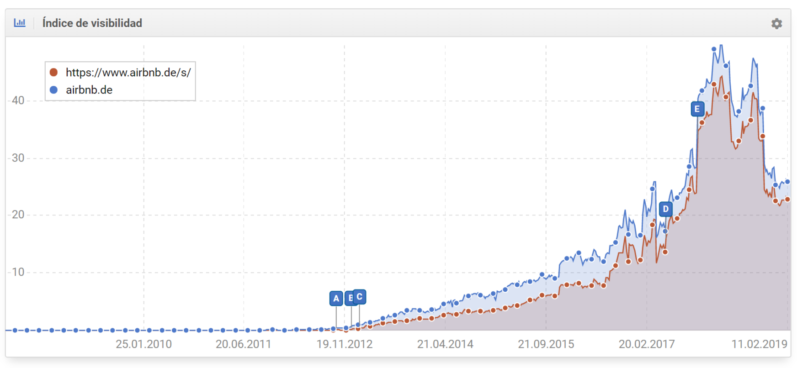Open the chart settings gear icon

pyautogui.click(x=776, y=23)
